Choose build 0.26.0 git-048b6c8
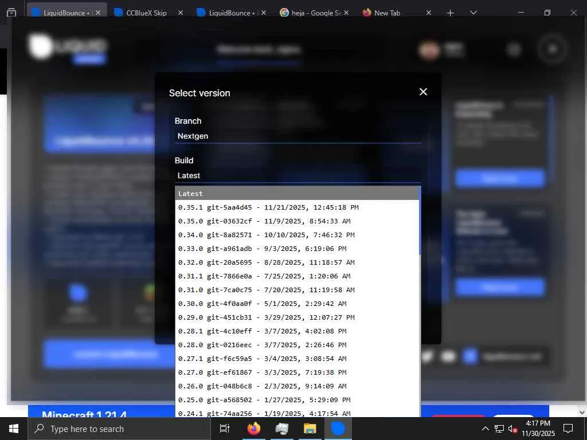Screen dimensions: 587x440 pos(297,386)
